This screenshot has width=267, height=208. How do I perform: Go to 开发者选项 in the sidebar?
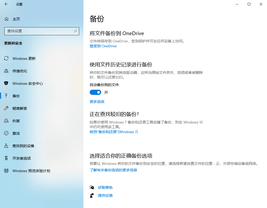pos(22,158)
